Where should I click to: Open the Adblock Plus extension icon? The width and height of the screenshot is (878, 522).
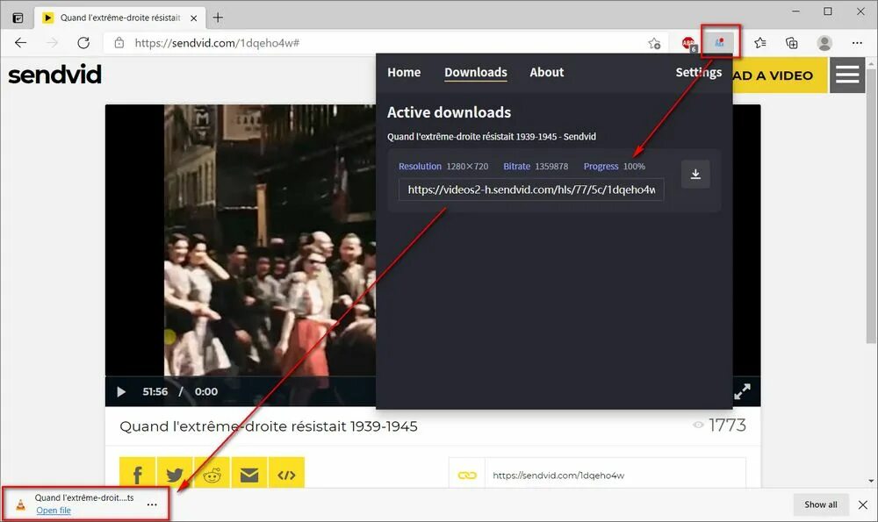click(x=688, y=43)
